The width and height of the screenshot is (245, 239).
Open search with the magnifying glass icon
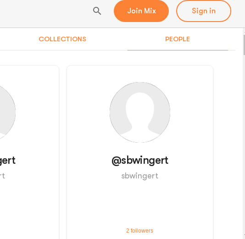[x=97, y=11]
